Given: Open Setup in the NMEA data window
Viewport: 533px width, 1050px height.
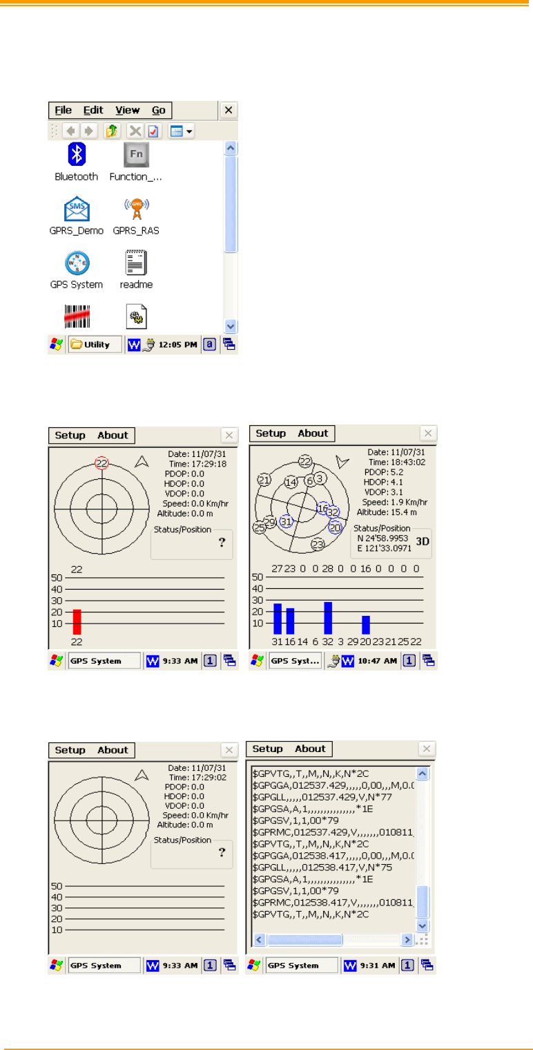Looking at the screenshot, I should (x=267, y=749).
